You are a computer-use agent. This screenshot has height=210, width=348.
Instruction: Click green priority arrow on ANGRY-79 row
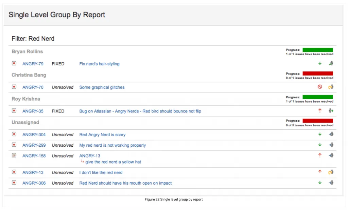click(320, 63)
